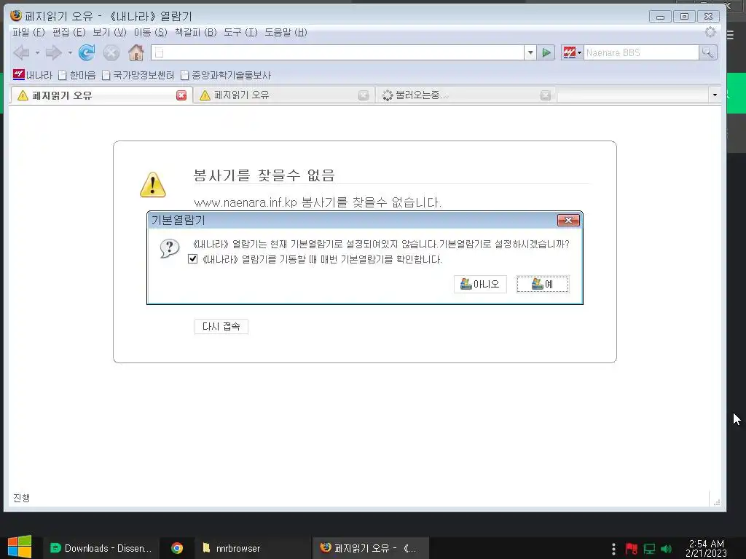The width and height of the screenshot is (746, 559).
Task: Open forward history dropdown arrow
Action: 70,52
